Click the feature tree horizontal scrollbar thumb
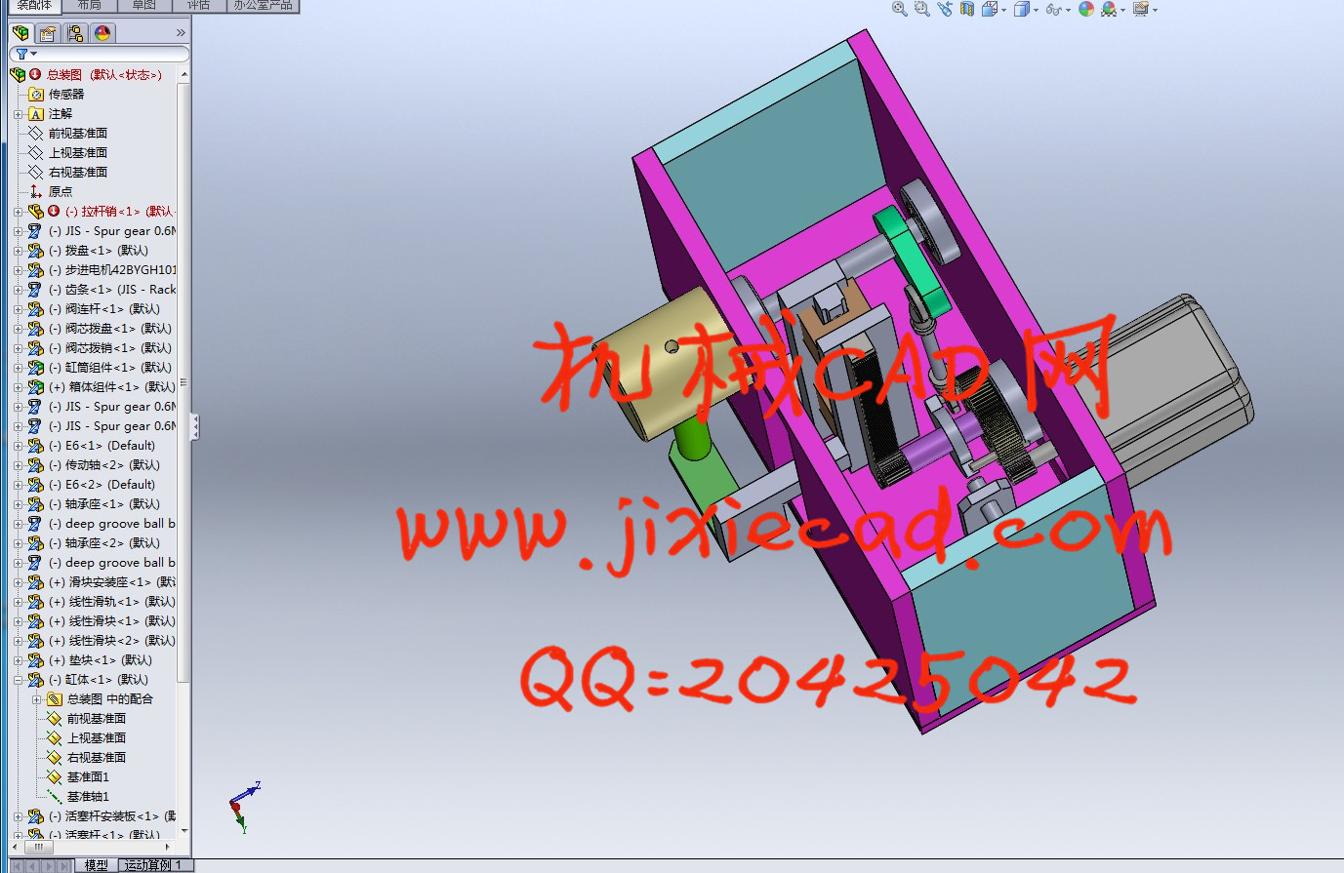This screenshot has height=873, width=1344. click(x=39, y=847)
